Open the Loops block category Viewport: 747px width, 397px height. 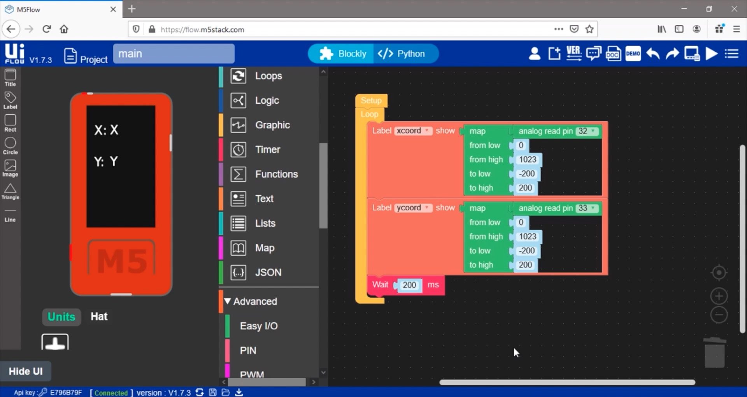[x=268, y=76]
